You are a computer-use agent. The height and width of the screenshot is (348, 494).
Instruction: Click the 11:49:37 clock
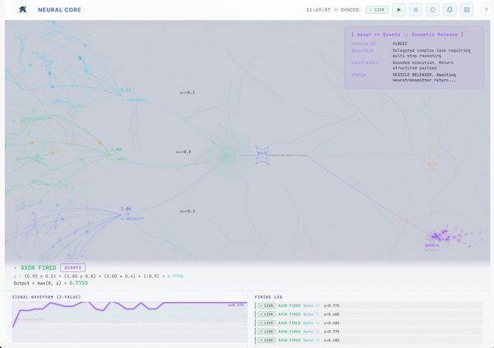[318, 10]
